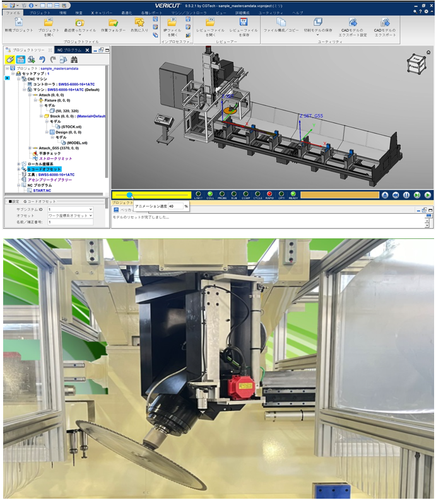Click CADモデルのエクスポート icon
This screenshot has height=500, width=436.
(385, 22)
